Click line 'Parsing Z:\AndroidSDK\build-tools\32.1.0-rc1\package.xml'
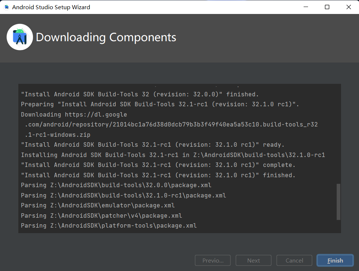This screenshot has width=359, height=271. click(124, 195)
